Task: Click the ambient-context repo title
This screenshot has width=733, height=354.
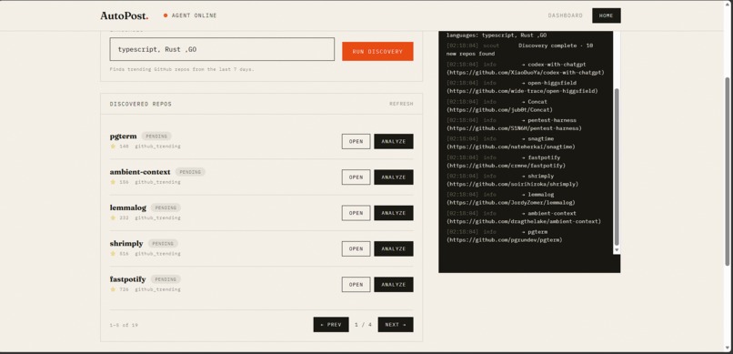Action: point(140,172)
